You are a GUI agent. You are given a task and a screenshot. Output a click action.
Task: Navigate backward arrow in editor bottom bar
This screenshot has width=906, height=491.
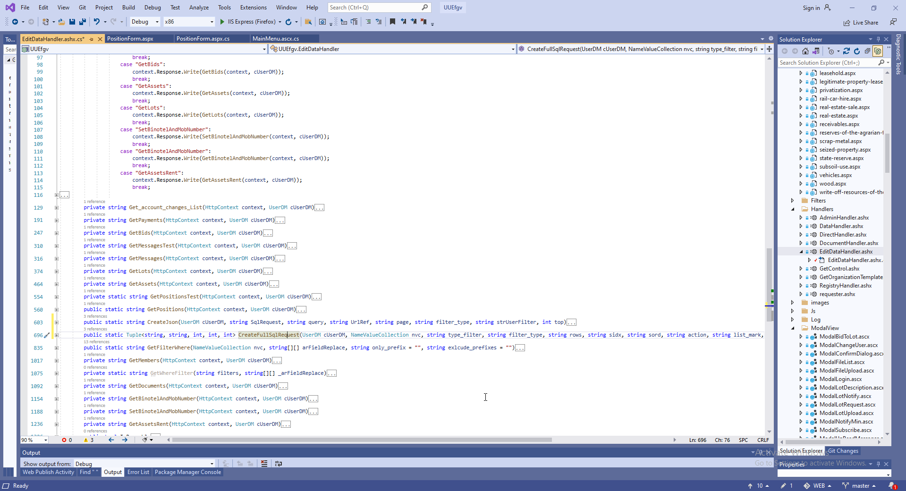pos(111,440)
